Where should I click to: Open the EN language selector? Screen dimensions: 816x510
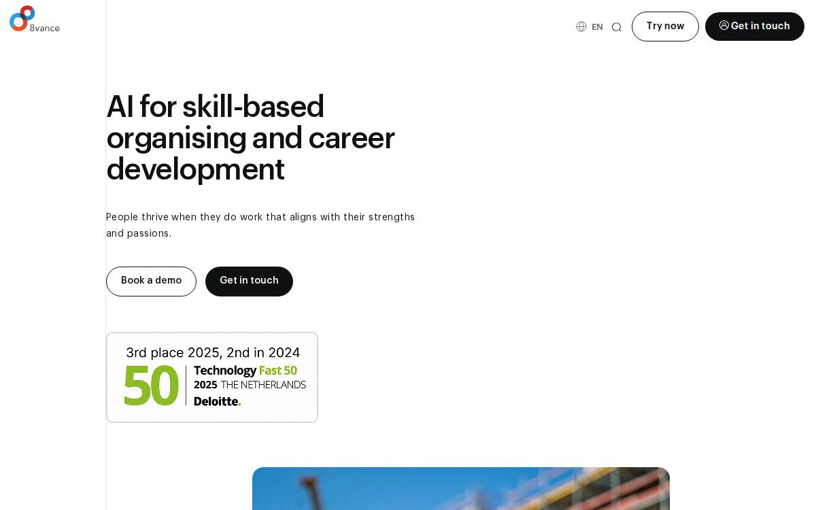(590, 27)
